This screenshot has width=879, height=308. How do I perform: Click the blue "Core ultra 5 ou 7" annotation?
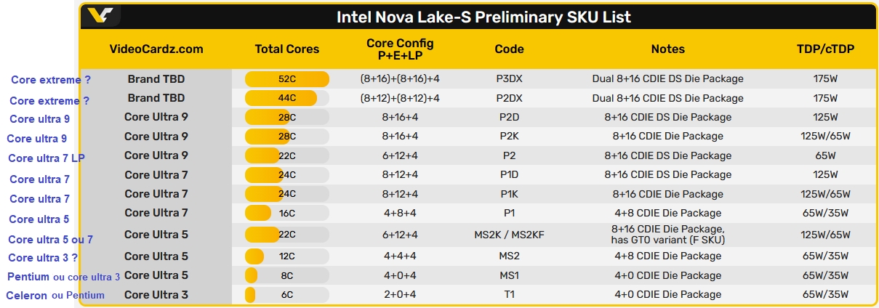coord(50,240)
